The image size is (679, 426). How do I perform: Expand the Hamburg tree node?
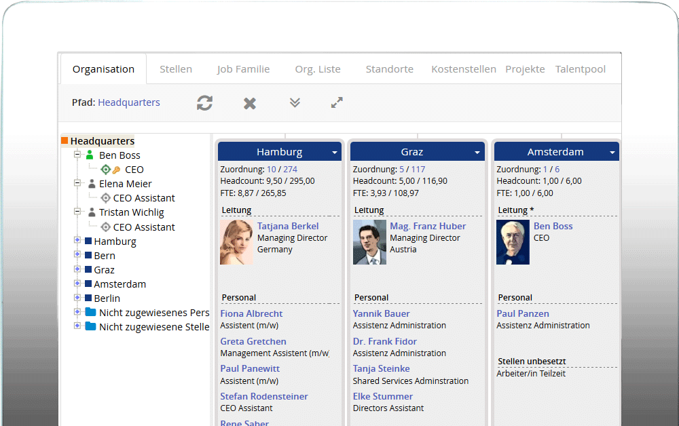(77, 240)
